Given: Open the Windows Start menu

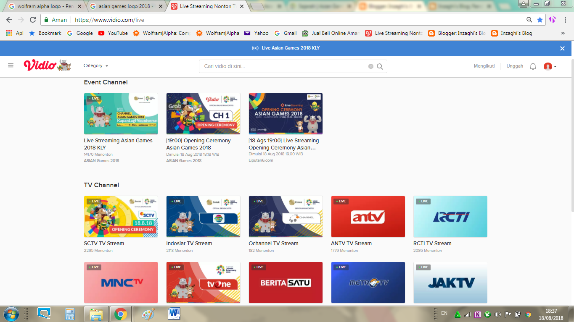Looking at the screenshot, I should 11,314.
